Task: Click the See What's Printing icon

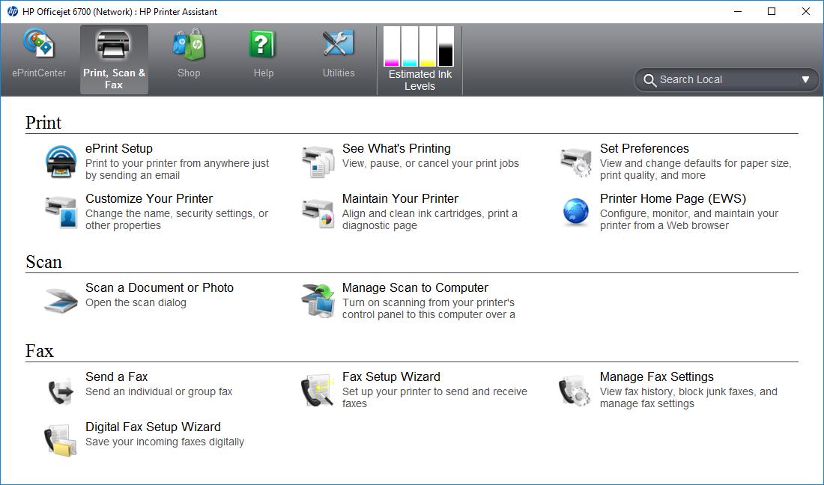Action: [318, 162]
